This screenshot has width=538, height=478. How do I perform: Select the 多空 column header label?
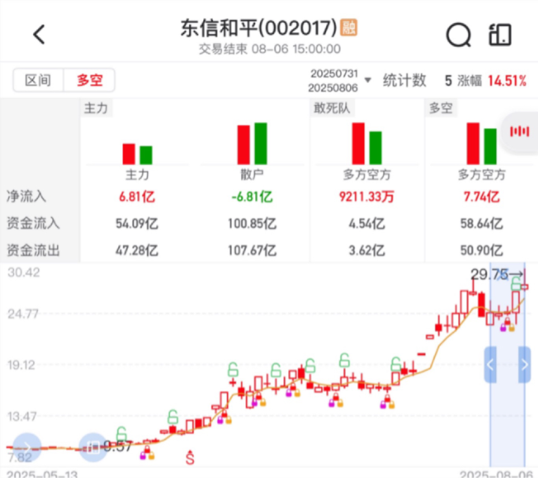[441, 108]
